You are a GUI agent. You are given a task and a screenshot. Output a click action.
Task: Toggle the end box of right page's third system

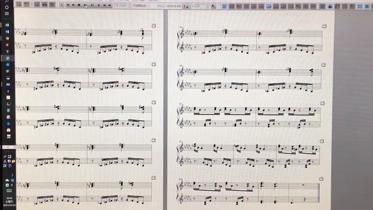click(322, 103)
